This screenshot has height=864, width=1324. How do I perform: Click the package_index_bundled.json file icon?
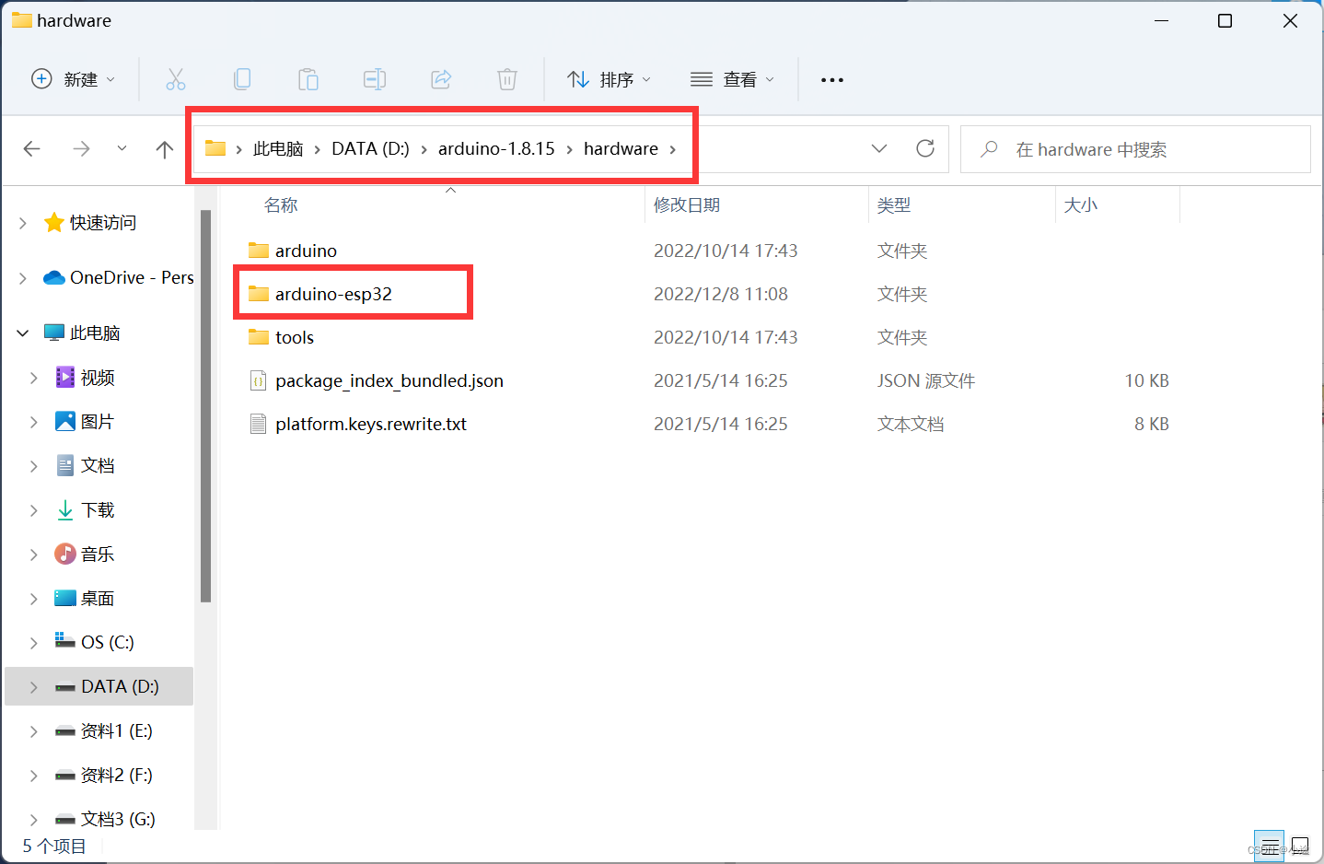[x=259, y=380]
